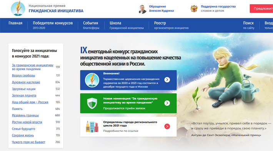Click the arrow in the green Новая номинация banner

click(x=167, y=103)
